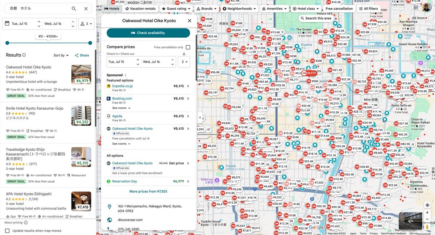The width and height of the screenshot is (435, 235).
Task: Open the left guests count dropdown
Action: click(x=86, y=24)
